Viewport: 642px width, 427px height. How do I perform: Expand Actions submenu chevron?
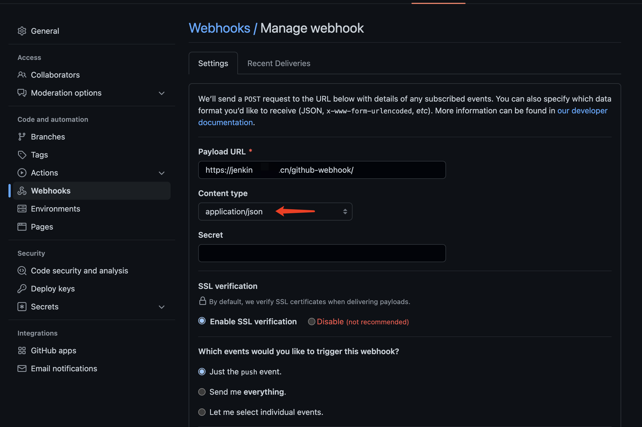click(x=162, y=173)
